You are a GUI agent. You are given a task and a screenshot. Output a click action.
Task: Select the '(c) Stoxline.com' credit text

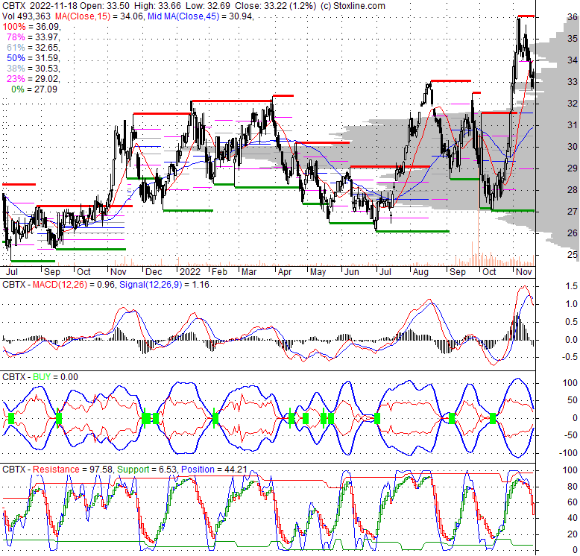[353, 6]
